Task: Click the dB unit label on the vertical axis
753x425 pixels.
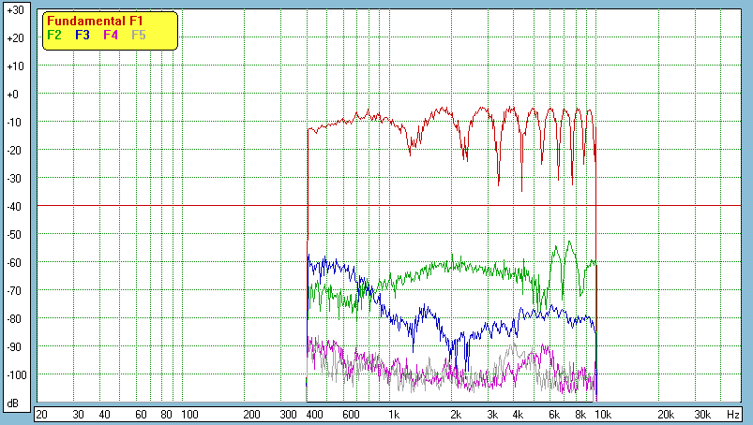Action: click(x=14, y=403)
